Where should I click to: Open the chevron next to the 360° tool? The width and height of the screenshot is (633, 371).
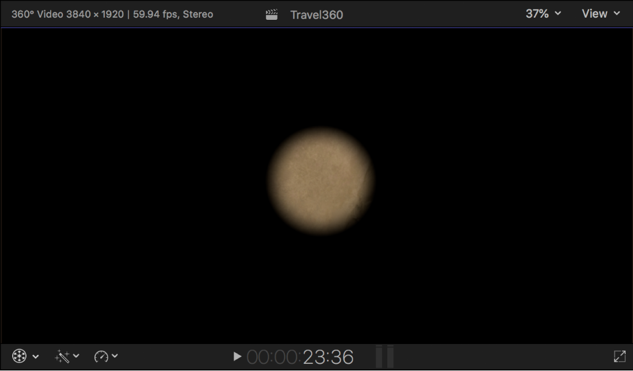pyautogui.click(x=36, y=356)
